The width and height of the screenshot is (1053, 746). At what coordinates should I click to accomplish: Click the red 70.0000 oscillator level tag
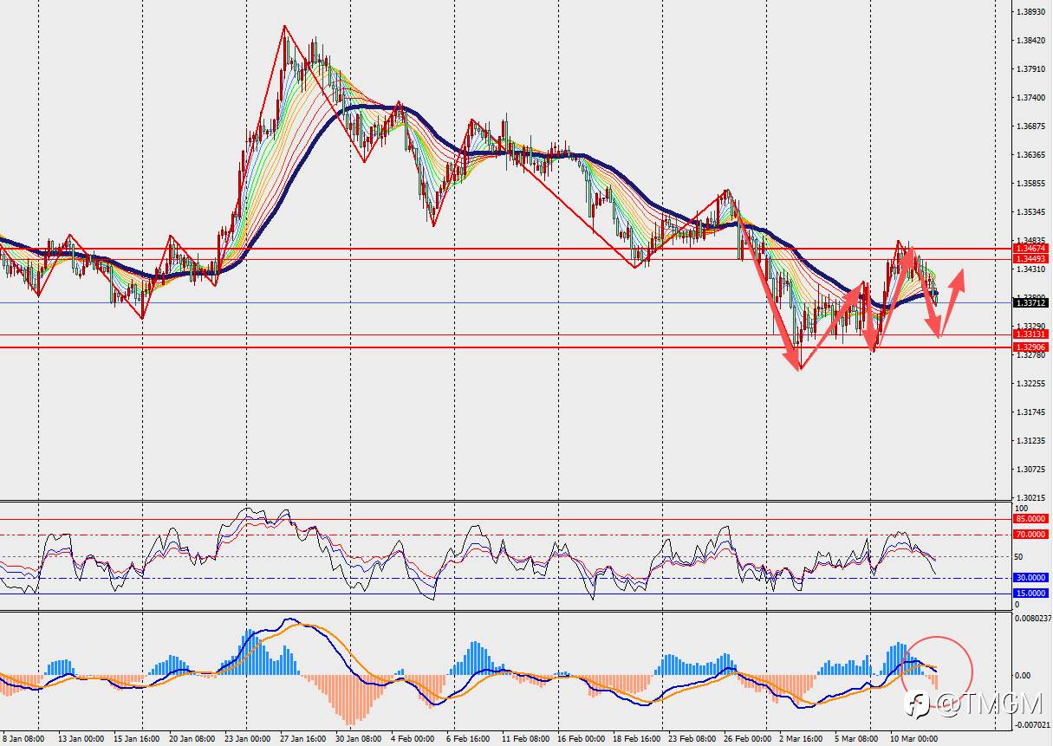coord(1031,535)
